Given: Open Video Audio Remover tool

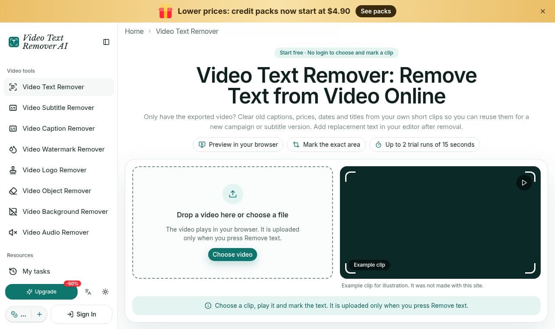Looking at the screenshot, I should coord(59,232).
